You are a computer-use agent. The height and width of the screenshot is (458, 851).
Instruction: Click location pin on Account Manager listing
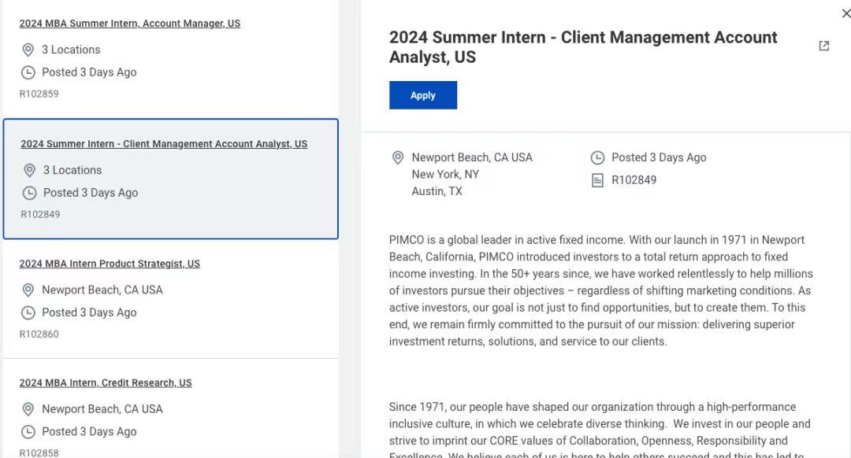click(28, 50)
